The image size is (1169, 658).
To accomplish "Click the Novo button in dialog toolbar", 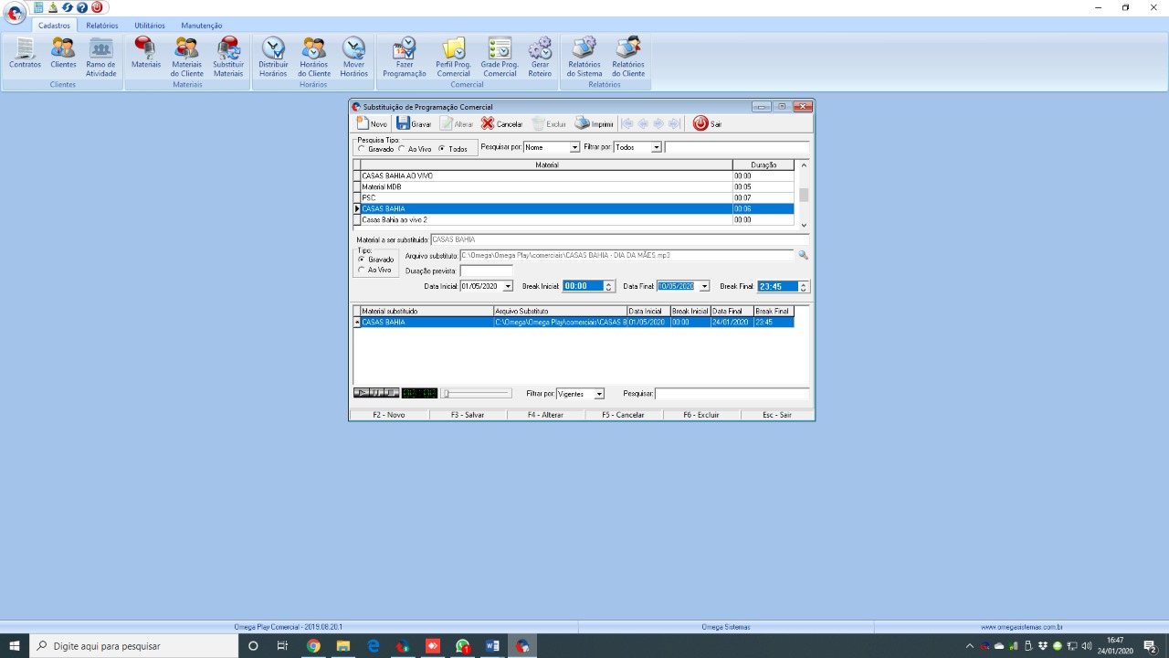I will (372, 123).
